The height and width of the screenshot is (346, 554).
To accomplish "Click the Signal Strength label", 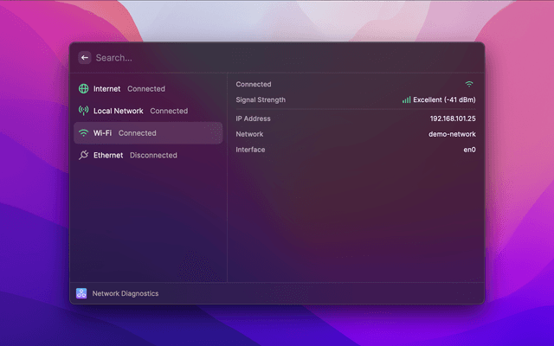I will click(x=261, y=100).
